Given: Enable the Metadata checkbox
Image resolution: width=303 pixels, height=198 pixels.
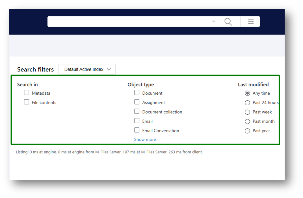Looking at the screenshot, I should [x=27, y=93].
